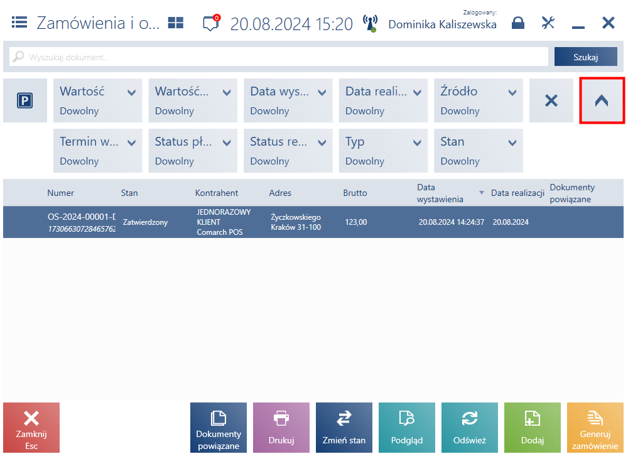This screenshot has width=628, height=459.
Task: Open the Data wystawienia filter dropdown
Action: click(x=288, y=100)
